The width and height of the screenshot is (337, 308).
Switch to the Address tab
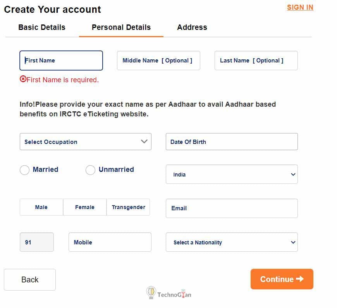point(192,28)
